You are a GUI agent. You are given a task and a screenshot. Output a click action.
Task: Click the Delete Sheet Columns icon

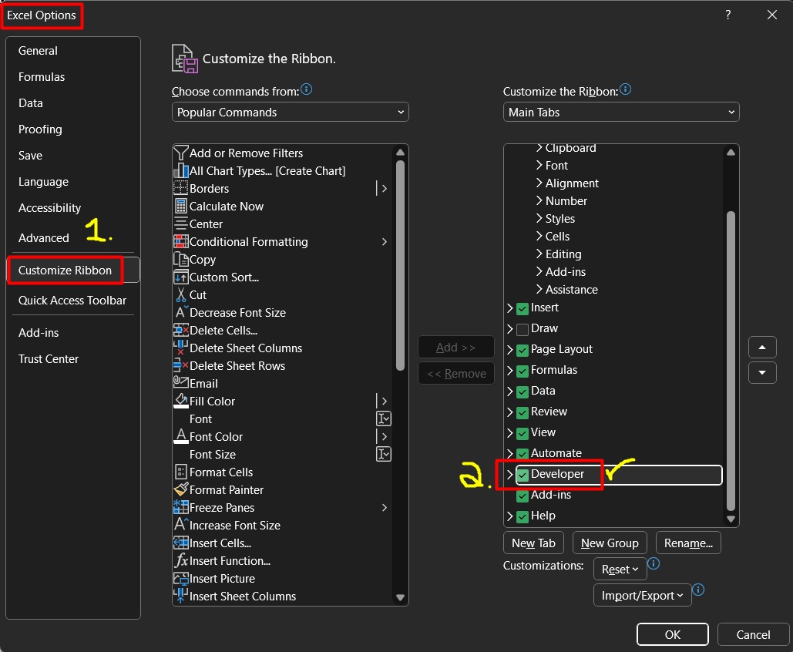[x=180, y=348]
